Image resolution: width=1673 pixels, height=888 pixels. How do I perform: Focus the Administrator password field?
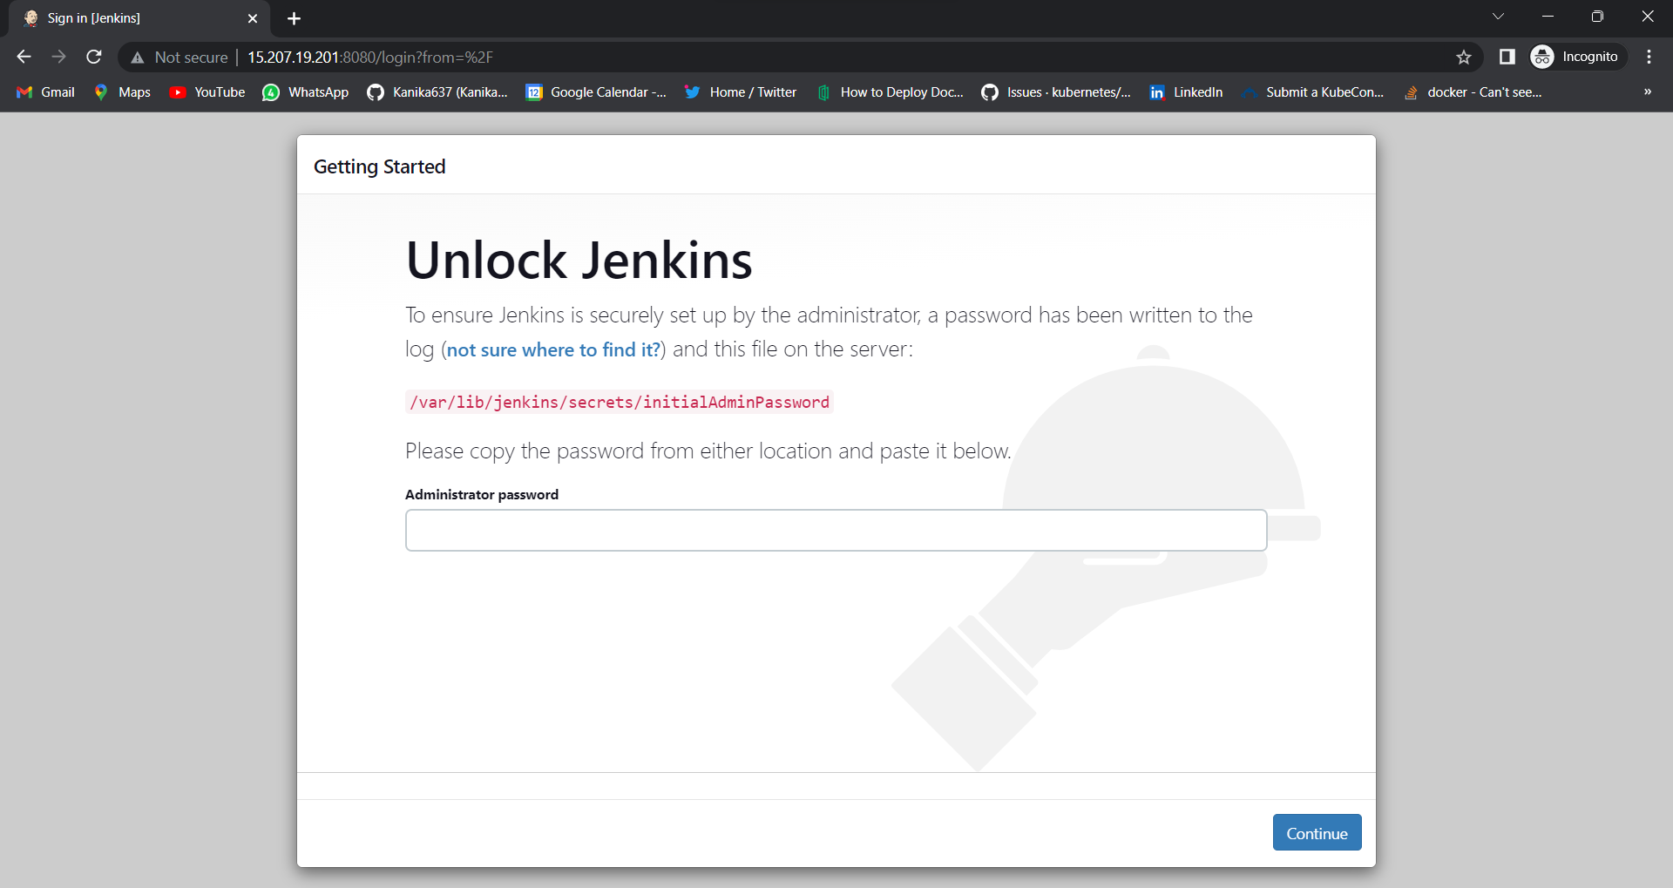836,530
